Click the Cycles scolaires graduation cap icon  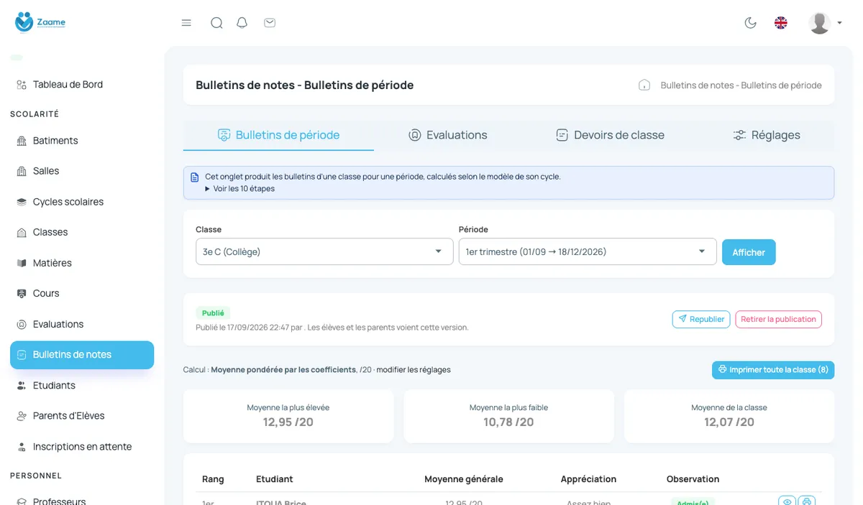pos(22,202)
